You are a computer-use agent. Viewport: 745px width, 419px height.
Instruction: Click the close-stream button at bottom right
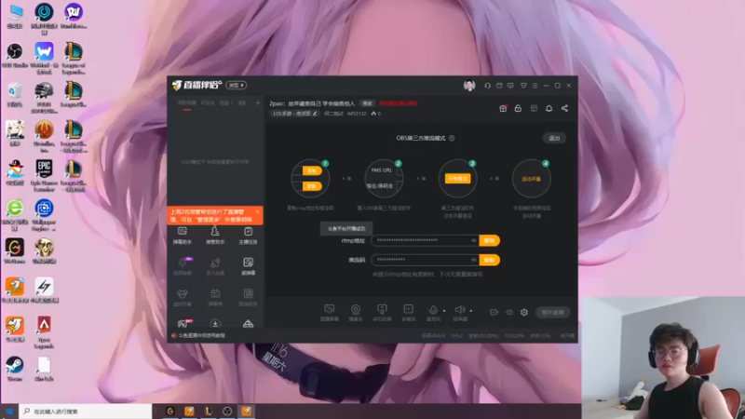click(x=552, y=313)
